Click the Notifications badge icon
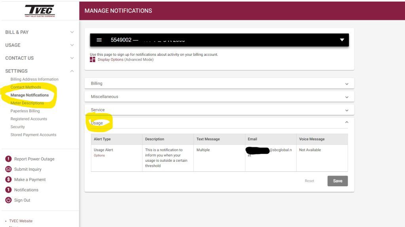The image size is (405, 227). coord(8,190)
